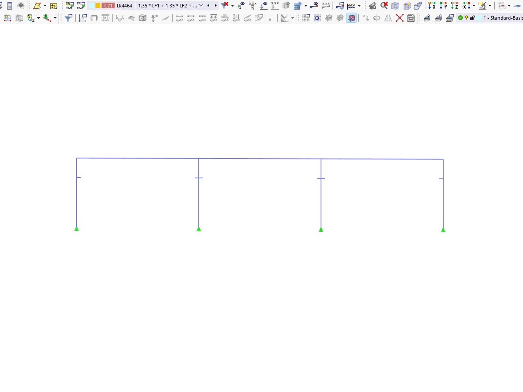
Task: Click the abacus calculation icon
Action: [x=351, y=6]
